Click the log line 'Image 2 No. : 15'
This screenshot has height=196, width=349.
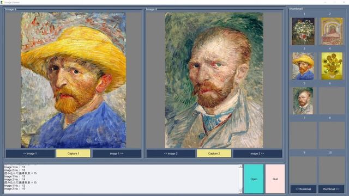[x=15, y=189]
